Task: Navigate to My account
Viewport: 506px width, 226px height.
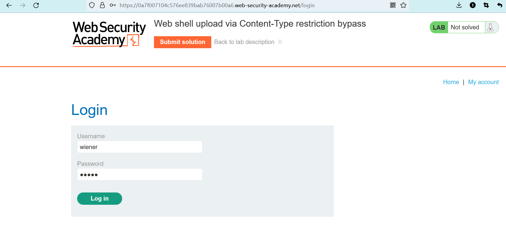Action: [x=483, y=82]
